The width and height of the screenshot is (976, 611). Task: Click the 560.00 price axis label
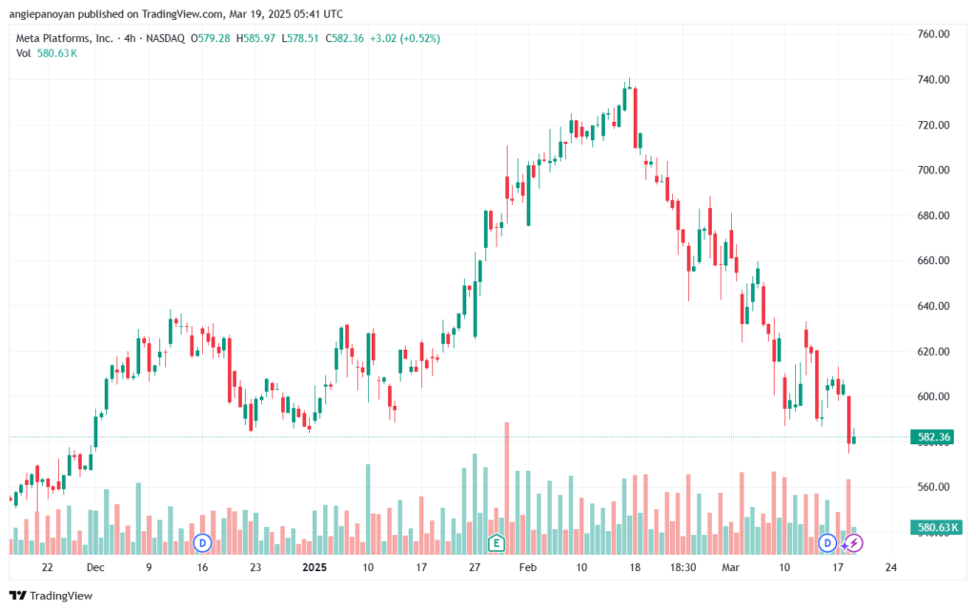(933, 487)
